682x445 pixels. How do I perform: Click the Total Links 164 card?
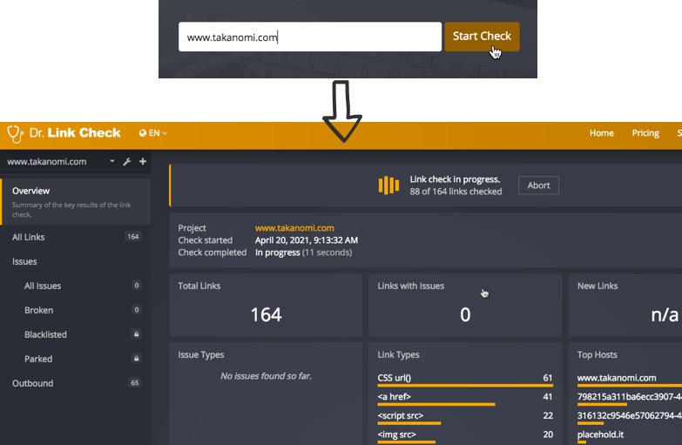[266, 305]
